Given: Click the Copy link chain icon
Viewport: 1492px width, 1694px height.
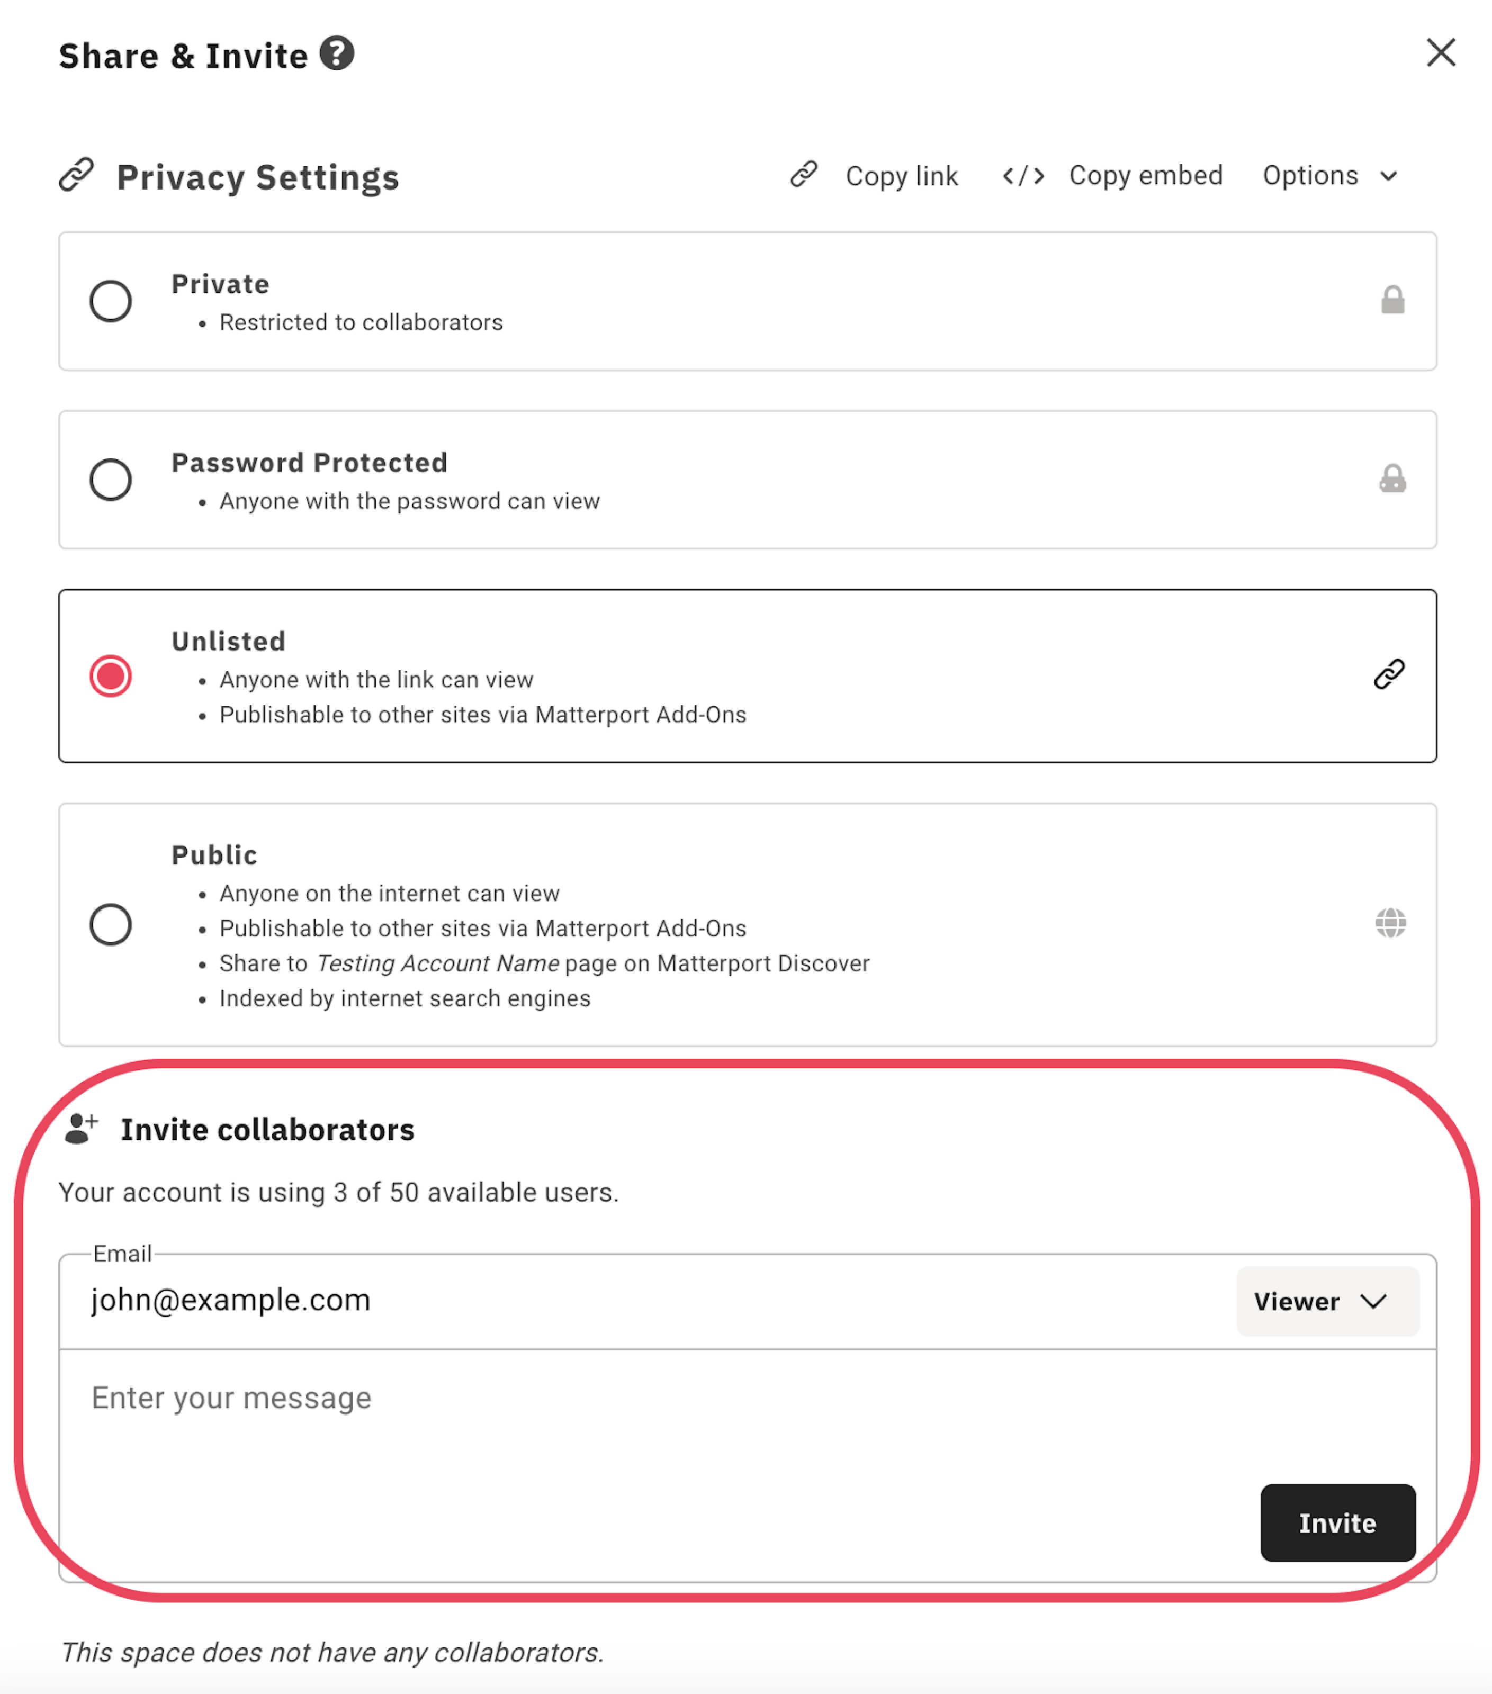Looking at the screenshot, I should point(803,175).
